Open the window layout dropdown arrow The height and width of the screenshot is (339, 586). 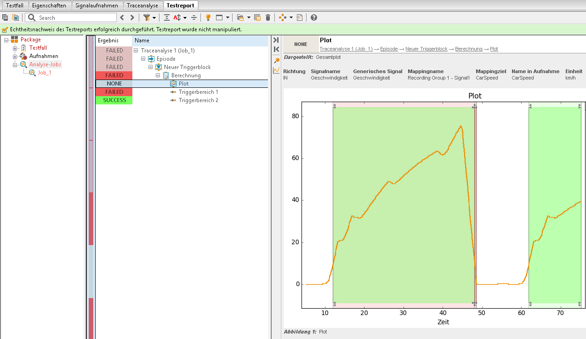(228, 17)
